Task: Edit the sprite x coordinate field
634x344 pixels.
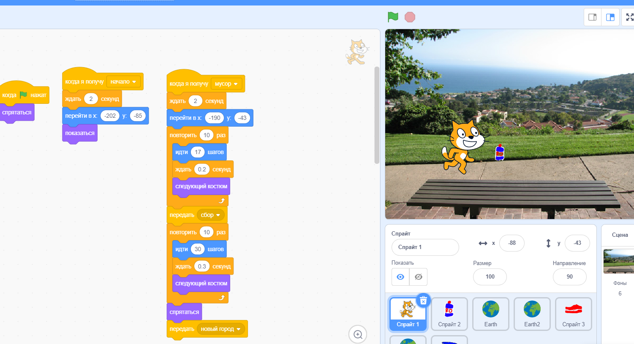Action: tap(512, 243)
